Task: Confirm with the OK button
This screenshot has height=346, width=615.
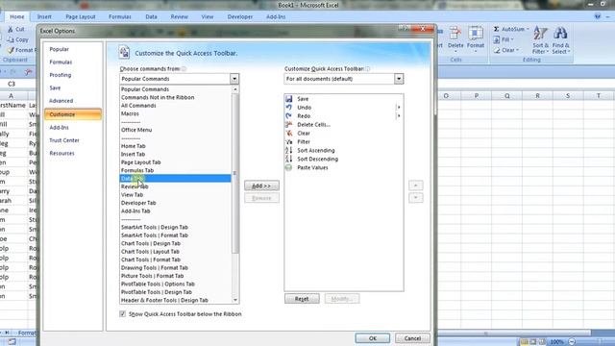Action: pos(373,338)
